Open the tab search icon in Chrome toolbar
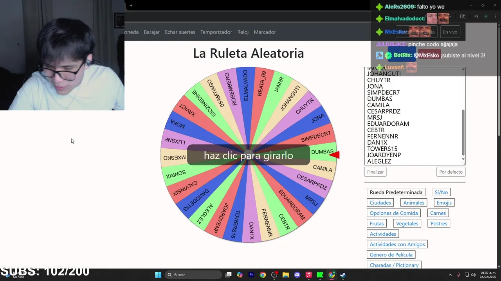This screenshot has height=281, width=501. 462,16
